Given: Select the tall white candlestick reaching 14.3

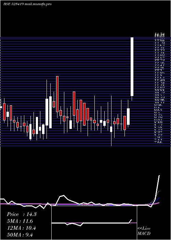Looking at the screenshot, I should [x=132, y=67].
